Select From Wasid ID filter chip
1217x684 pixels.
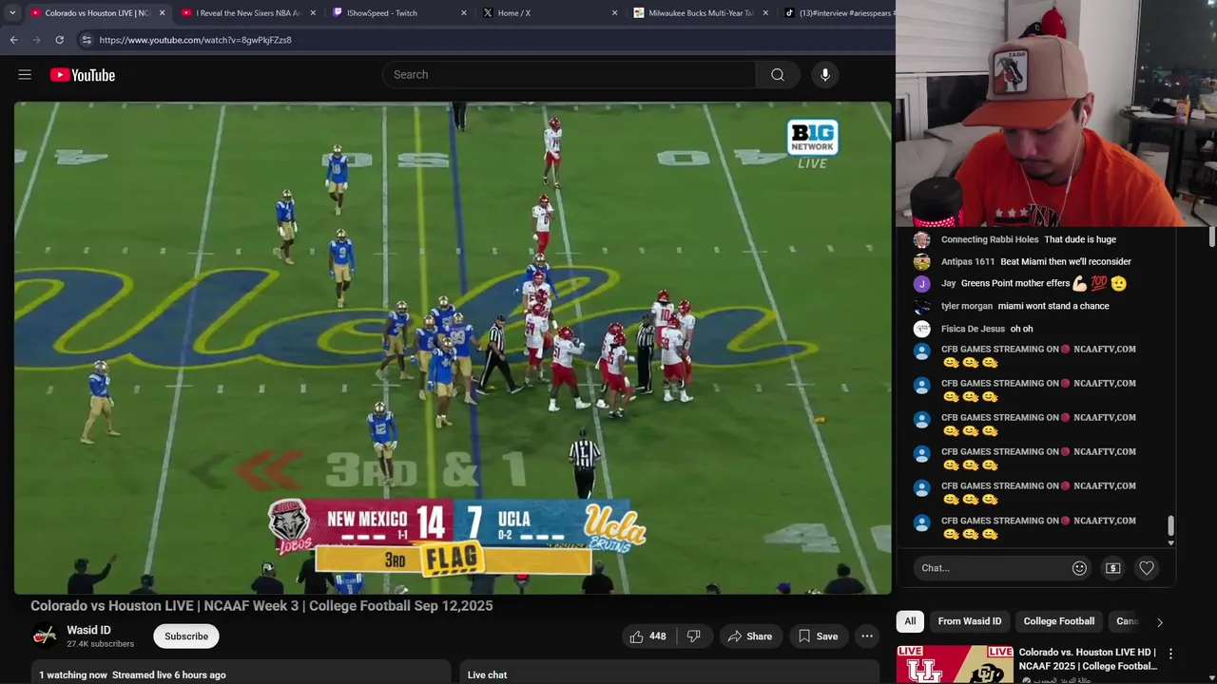pos(970,621)
